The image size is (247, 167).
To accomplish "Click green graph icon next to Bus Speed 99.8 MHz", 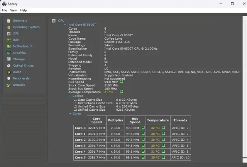I will tap(122, 82).
